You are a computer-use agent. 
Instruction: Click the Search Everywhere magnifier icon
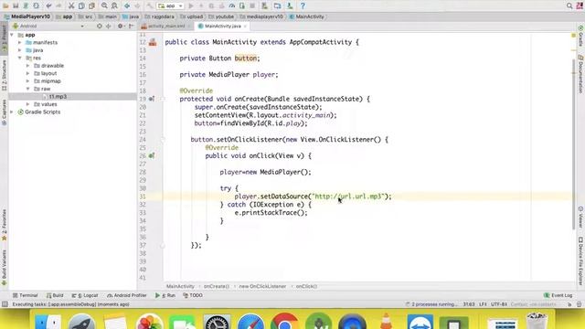[569, 6]
